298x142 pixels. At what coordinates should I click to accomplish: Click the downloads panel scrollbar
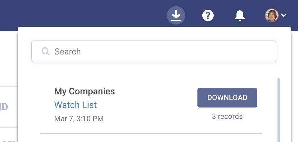(278, 108)
